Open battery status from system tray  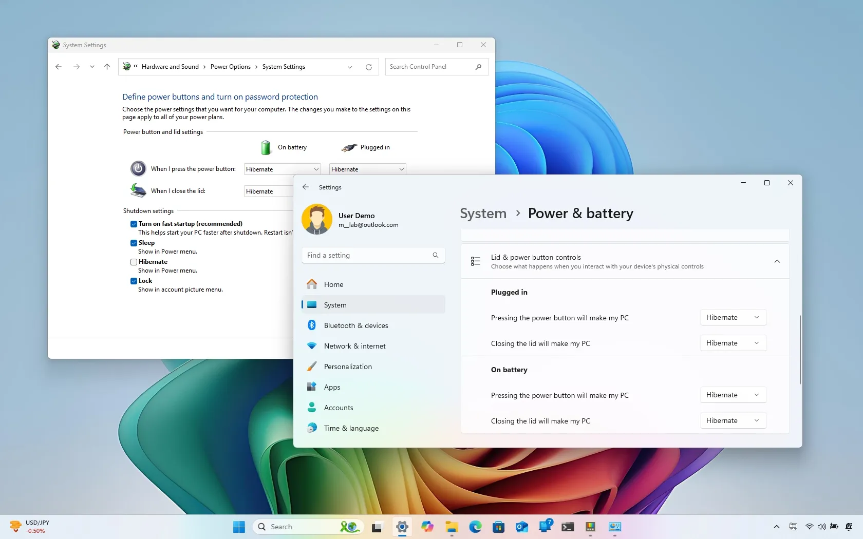[x=833, y=526]
